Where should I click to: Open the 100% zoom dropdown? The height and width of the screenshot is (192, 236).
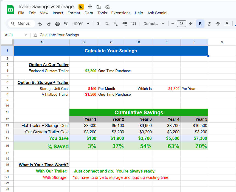click(81, 24)
